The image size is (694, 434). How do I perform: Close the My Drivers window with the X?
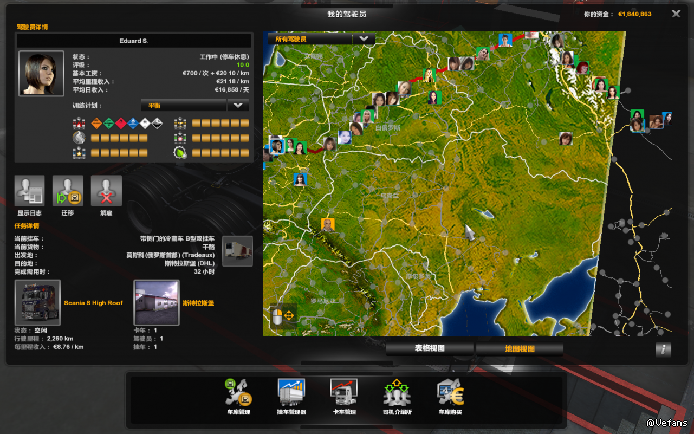[x=676, y=14]
